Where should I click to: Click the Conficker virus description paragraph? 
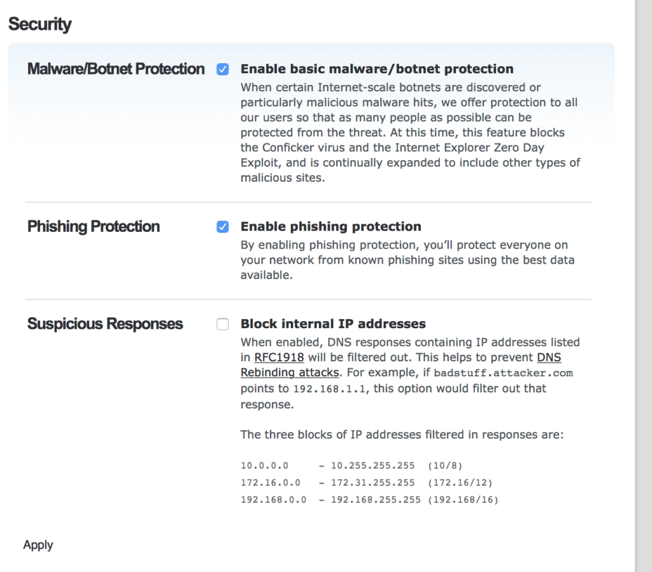tap(409, 132)
